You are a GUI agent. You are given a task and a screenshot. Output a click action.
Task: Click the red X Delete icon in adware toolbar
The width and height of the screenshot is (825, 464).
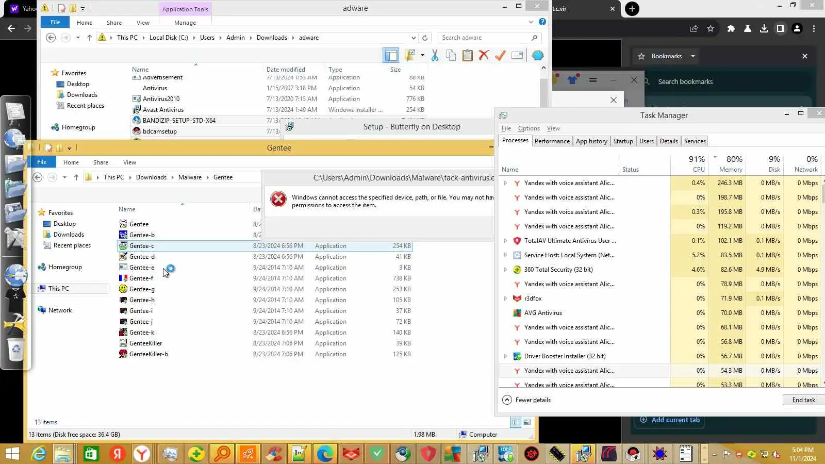[x=484, y=56]
